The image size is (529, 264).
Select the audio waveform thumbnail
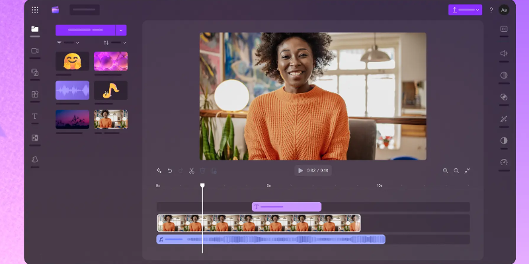(x=72, y=90)
